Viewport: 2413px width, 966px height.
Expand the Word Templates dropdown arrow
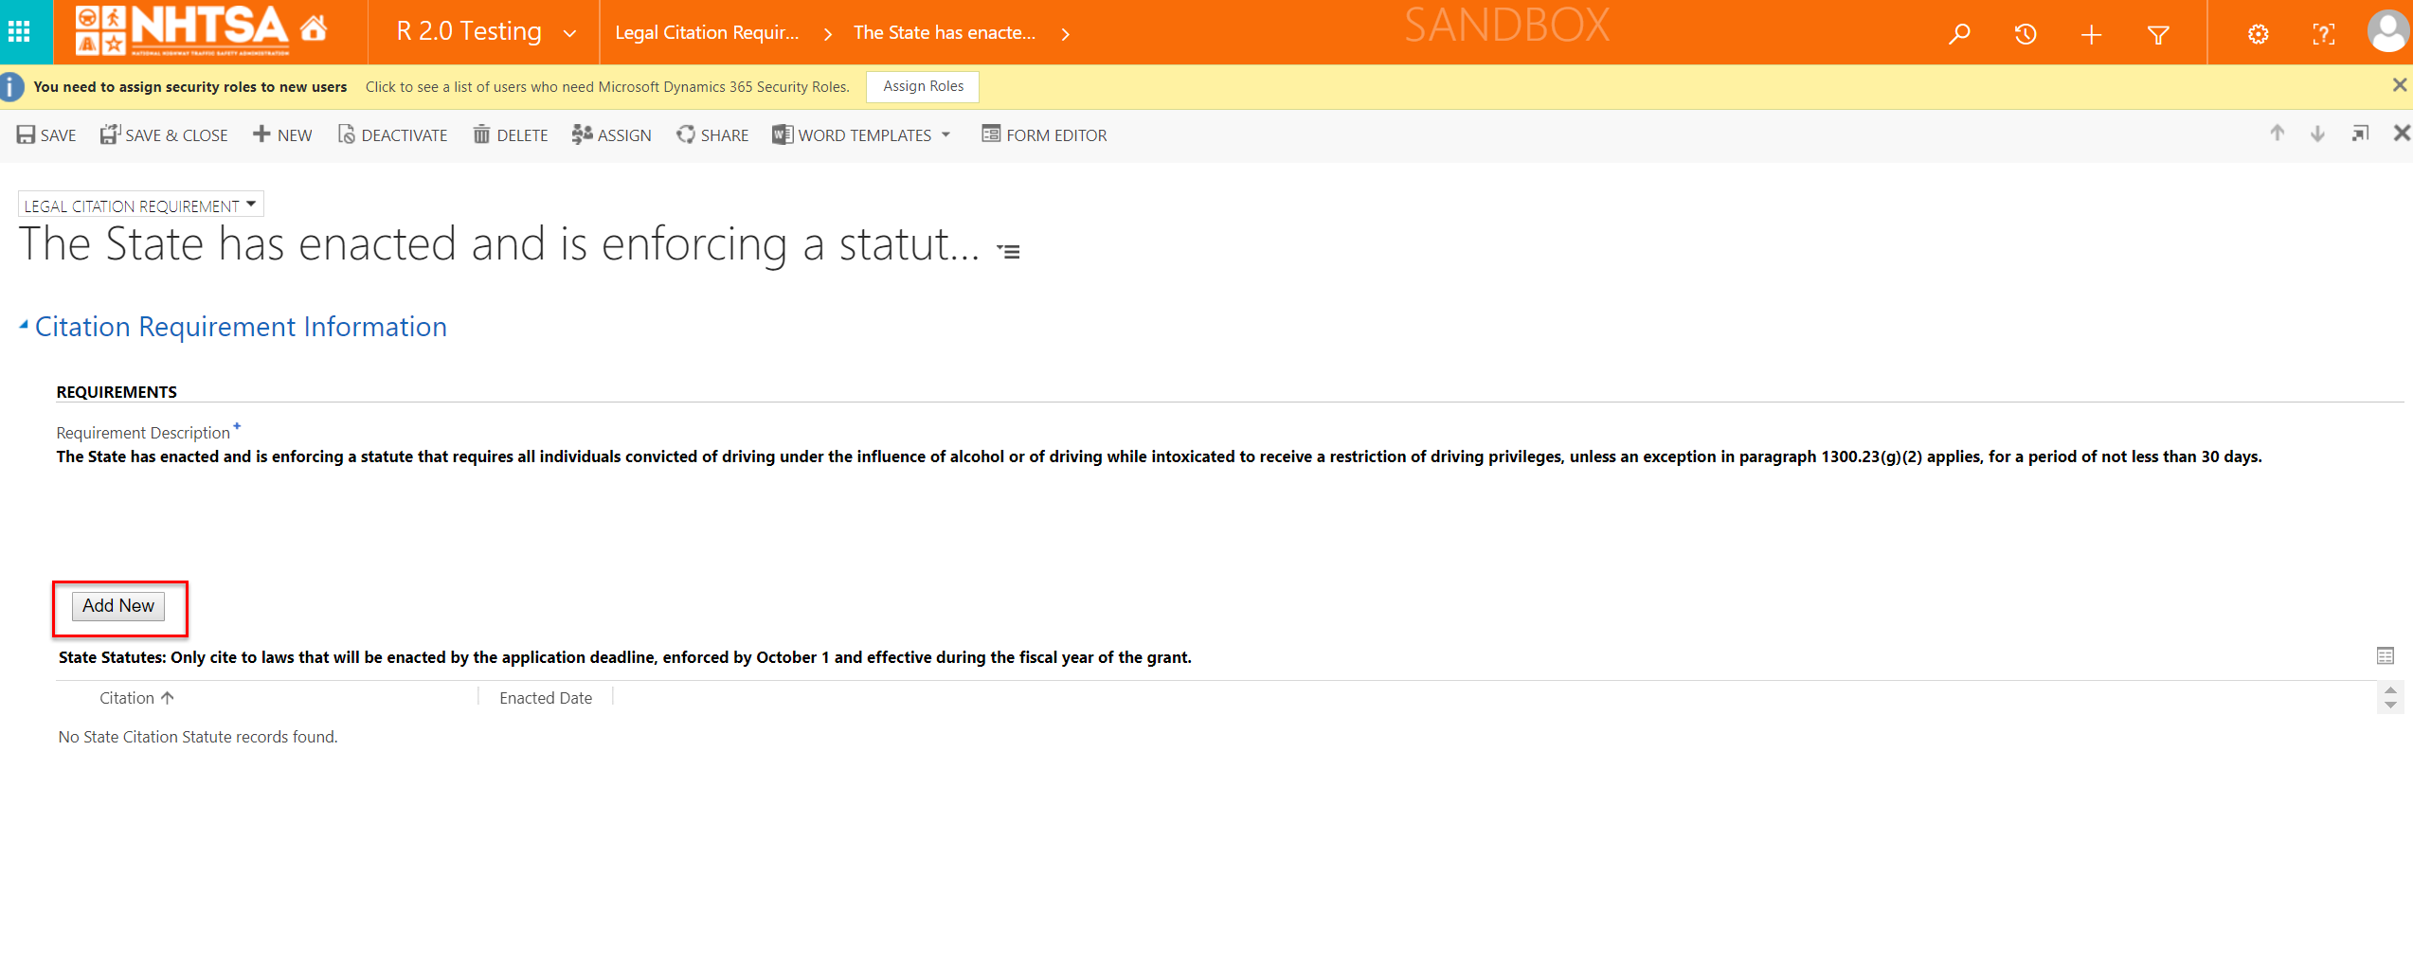point(946,135)
